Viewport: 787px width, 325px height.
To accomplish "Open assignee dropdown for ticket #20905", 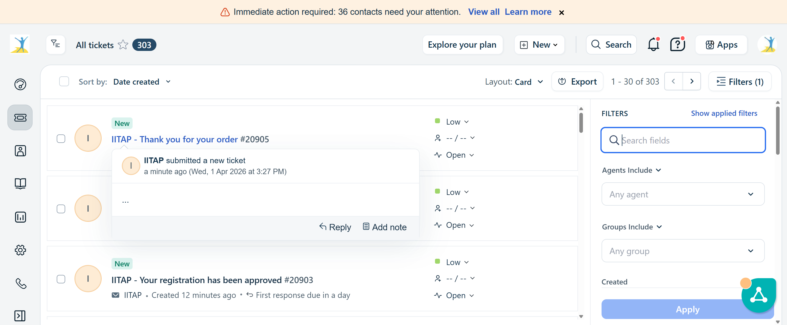I will coord(455,138).
